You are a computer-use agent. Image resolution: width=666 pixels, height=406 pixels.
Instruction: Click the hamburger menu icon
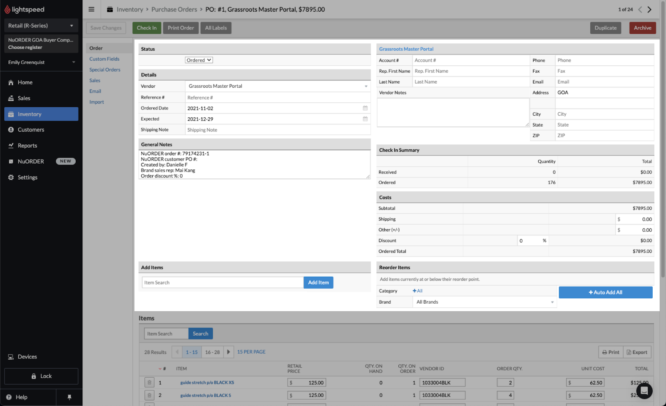click(x=92, y=10)
